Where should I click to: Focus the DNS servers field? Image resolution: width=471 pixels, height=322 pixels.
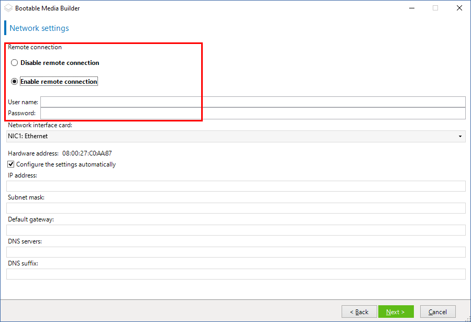pyautogui.click(x=236, y=252)
